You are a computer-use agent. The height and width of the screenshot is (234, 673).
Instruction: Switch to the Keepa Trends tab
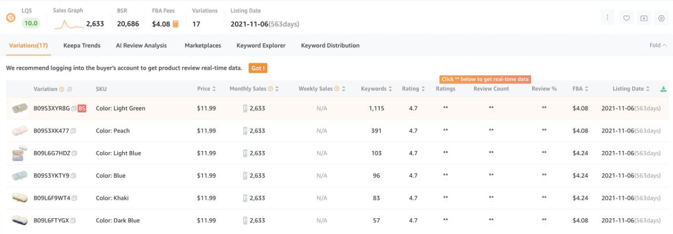click(x=82, y=45)
